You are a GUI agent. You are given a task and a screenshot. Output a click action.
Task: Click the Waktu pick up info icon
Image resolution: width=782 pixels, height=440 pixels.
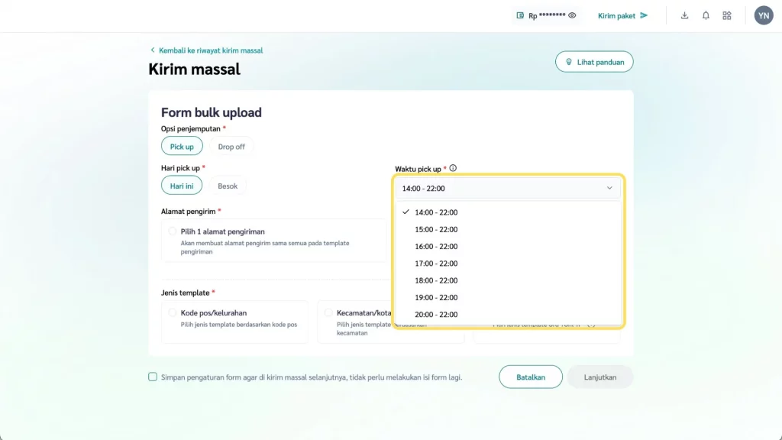click(x=453, y=168)
